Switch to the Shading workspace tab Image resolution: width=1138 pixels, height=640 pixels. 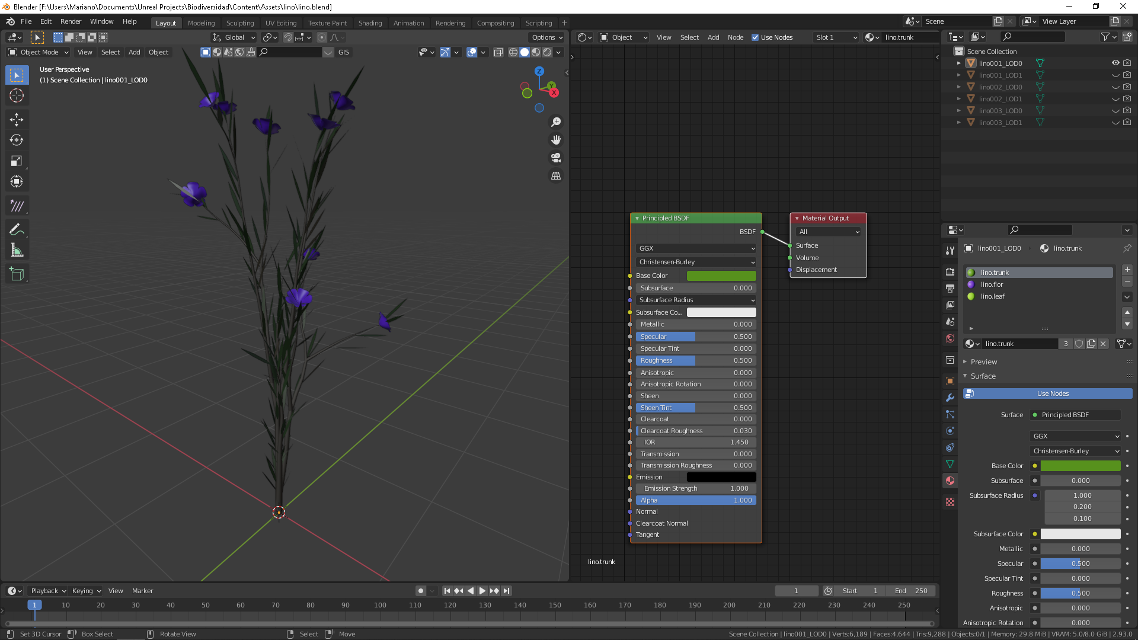[x=370, y=23]
